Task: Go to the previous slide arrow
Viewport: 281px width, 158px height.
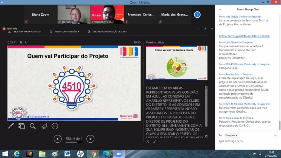Action: pyautogui.click(x=57, y=139)
